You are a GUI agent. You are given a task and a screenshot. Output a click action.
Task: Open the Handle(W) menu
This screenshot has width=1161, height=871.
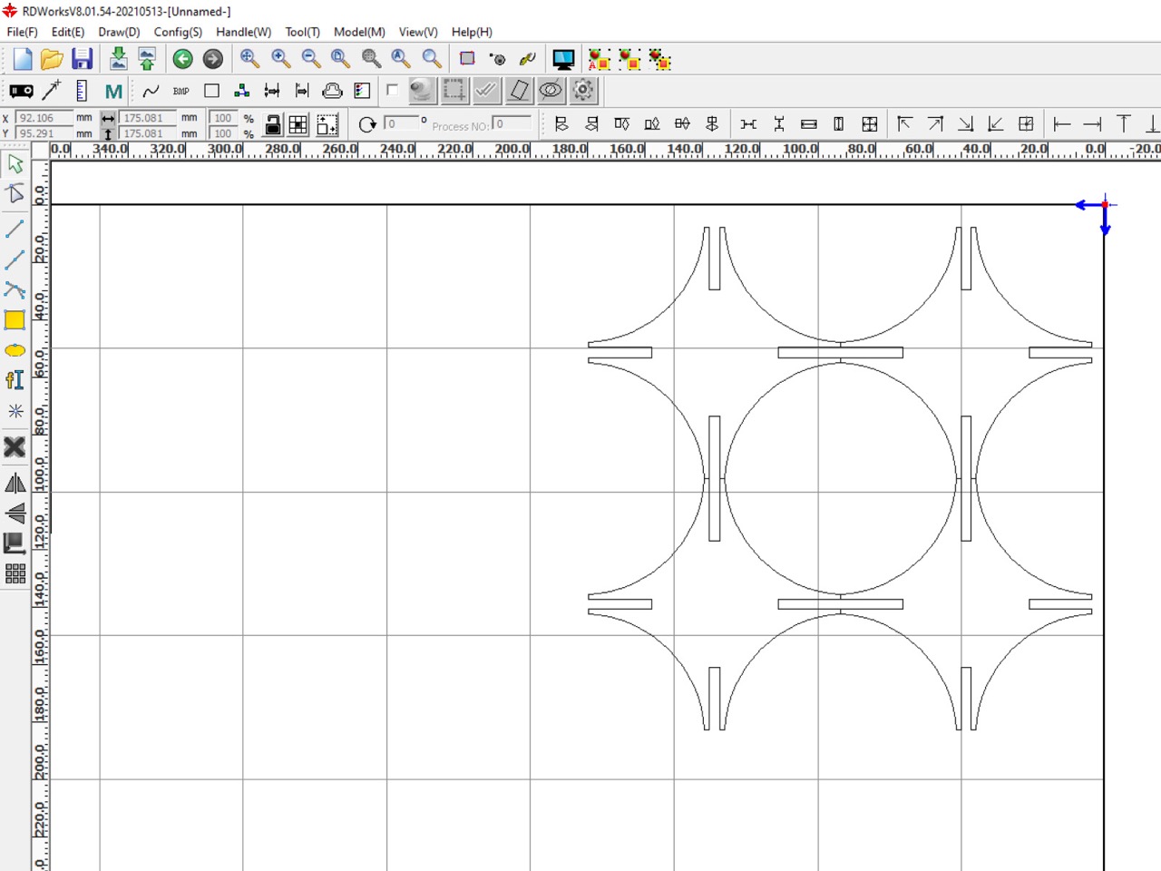(243, 32)
